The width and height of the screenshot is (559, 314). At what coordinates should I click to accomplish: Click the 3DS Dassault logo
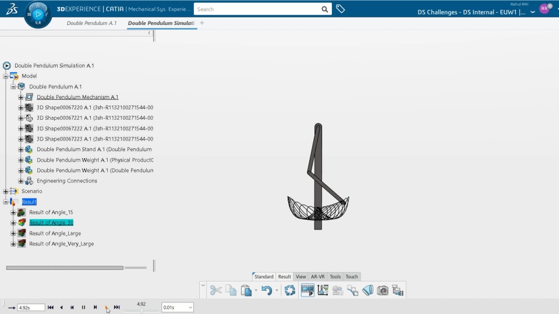point(12,9)
